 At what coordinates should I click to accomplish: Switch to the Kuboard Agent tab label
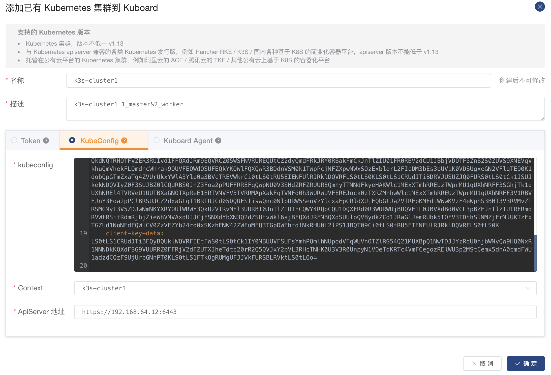[188, 141]
